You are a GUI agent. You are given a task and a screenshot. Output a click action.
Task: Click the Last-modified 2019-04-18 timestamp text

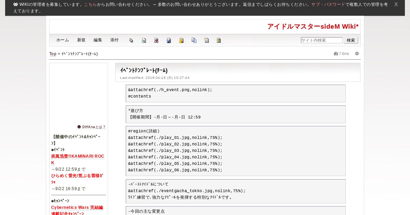(155, 78)
